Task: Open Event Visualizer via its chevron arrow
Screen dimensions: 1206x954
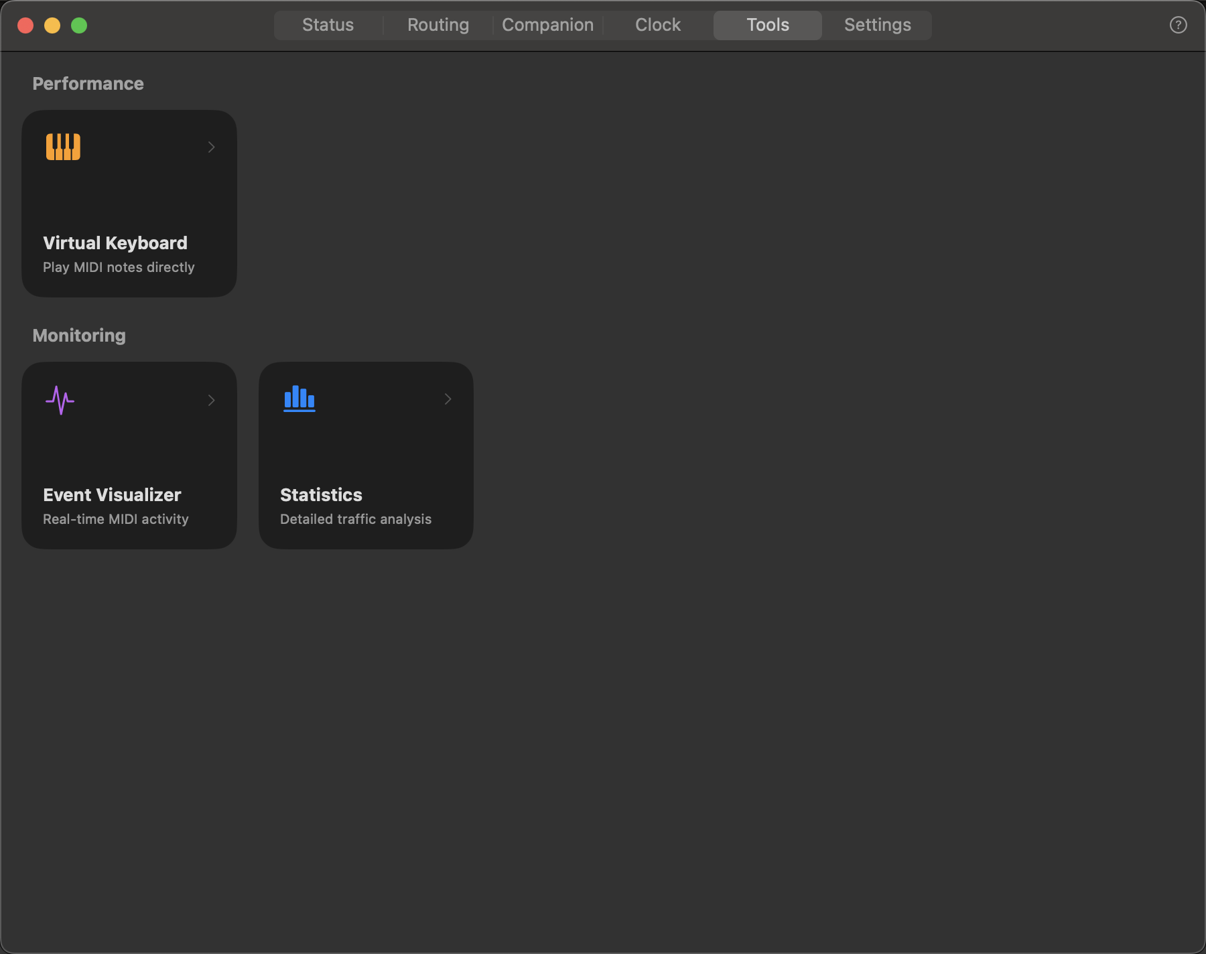Action: pos(211,400)
